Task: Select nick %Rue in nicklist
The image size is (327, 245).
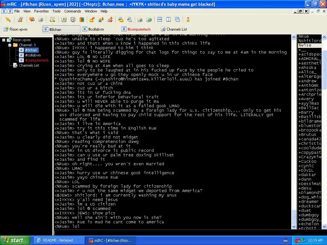Action: pos(303,36)
